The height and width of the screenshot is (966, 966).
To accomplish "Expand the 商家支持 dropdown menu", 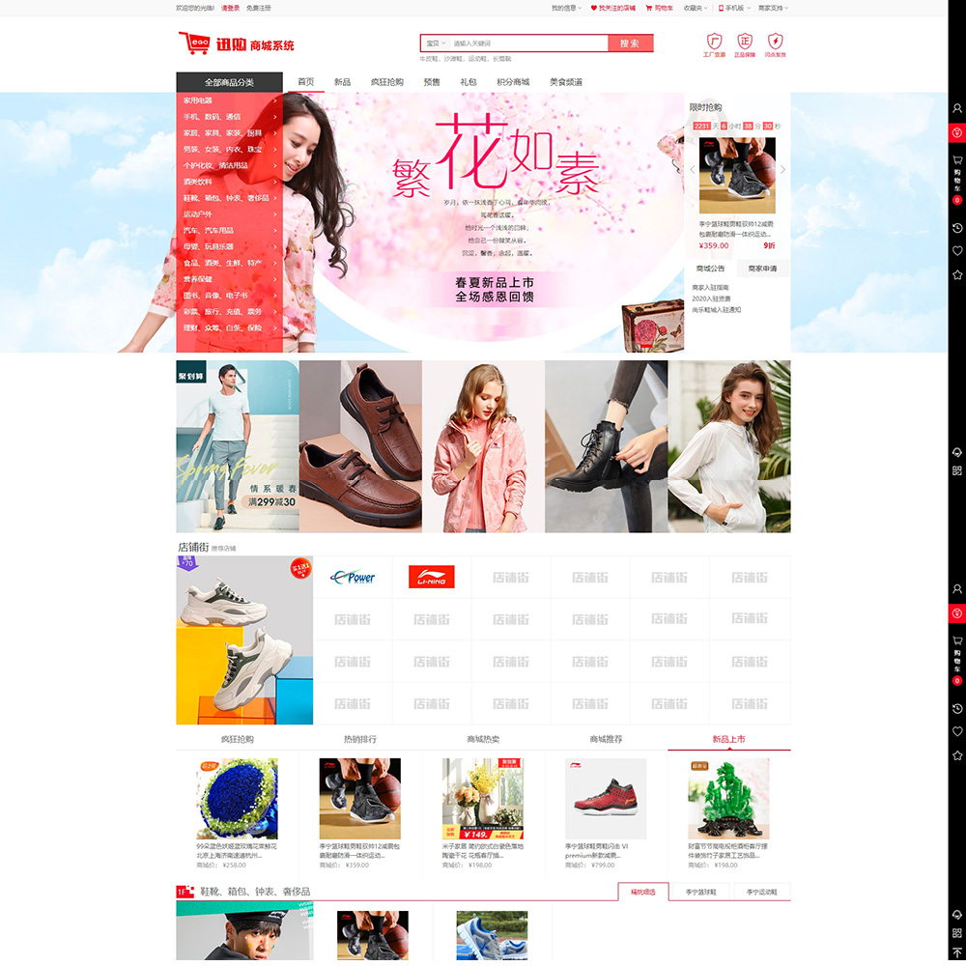I will (773, 8).
